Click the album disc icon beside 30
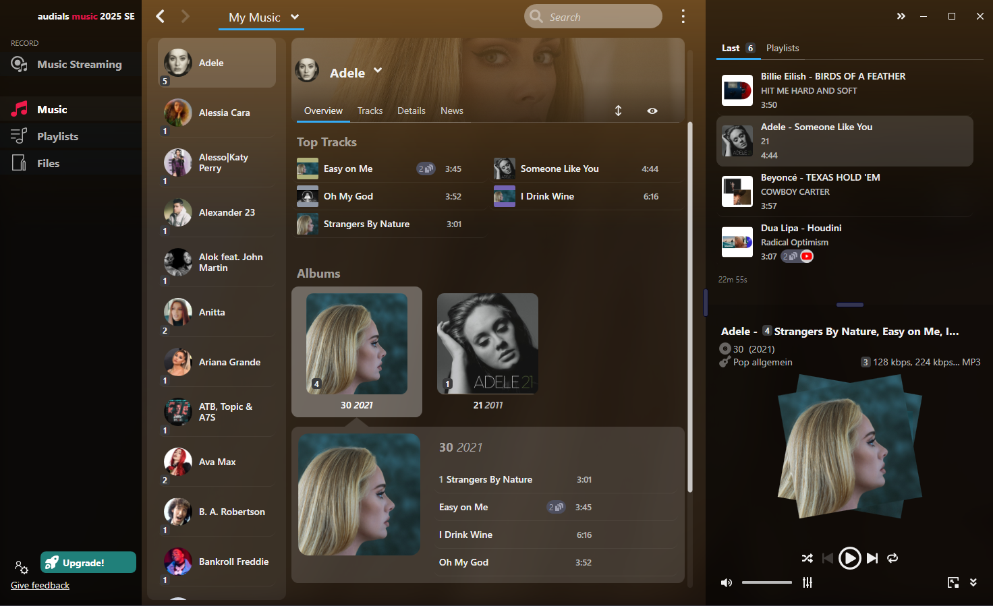Image resolution: width=993 pixels, height=606 pixels. pyautogui.click(x=725, y=349)
